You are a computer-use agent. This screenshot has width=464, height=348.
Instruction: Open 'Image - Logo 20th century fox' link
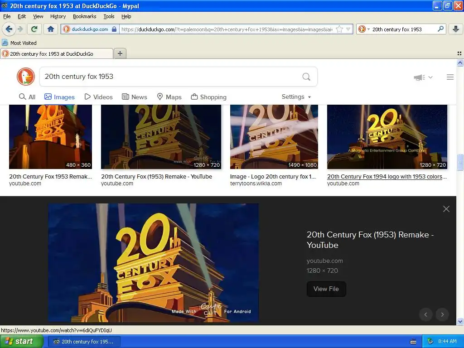tap(273, 176)
